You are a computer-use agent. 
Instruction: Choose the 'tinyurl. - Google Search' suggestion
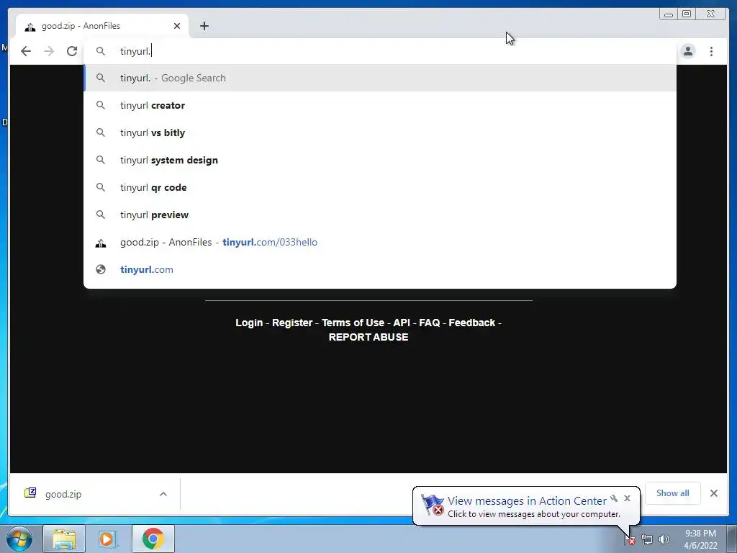click(x=380, y=78)
